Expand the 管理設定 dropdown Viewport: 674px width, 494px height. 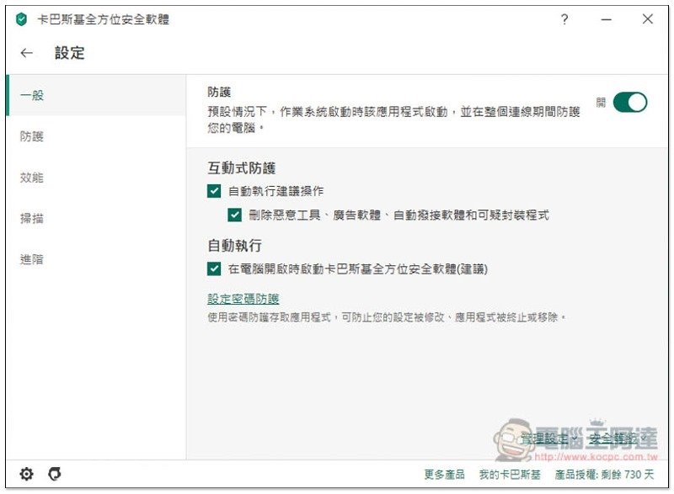pyautogui.click(x=549, y=438)
